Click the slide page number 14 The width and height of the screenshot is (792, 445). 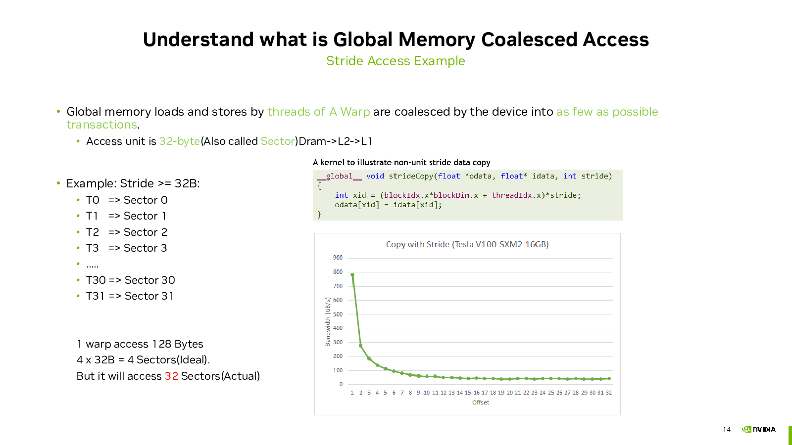pyautogui.click(x=727, y=430)
